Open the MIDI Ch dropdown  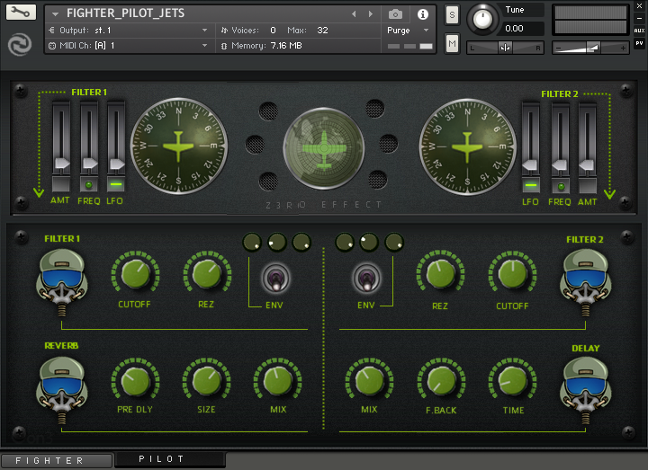pos(204,46)
